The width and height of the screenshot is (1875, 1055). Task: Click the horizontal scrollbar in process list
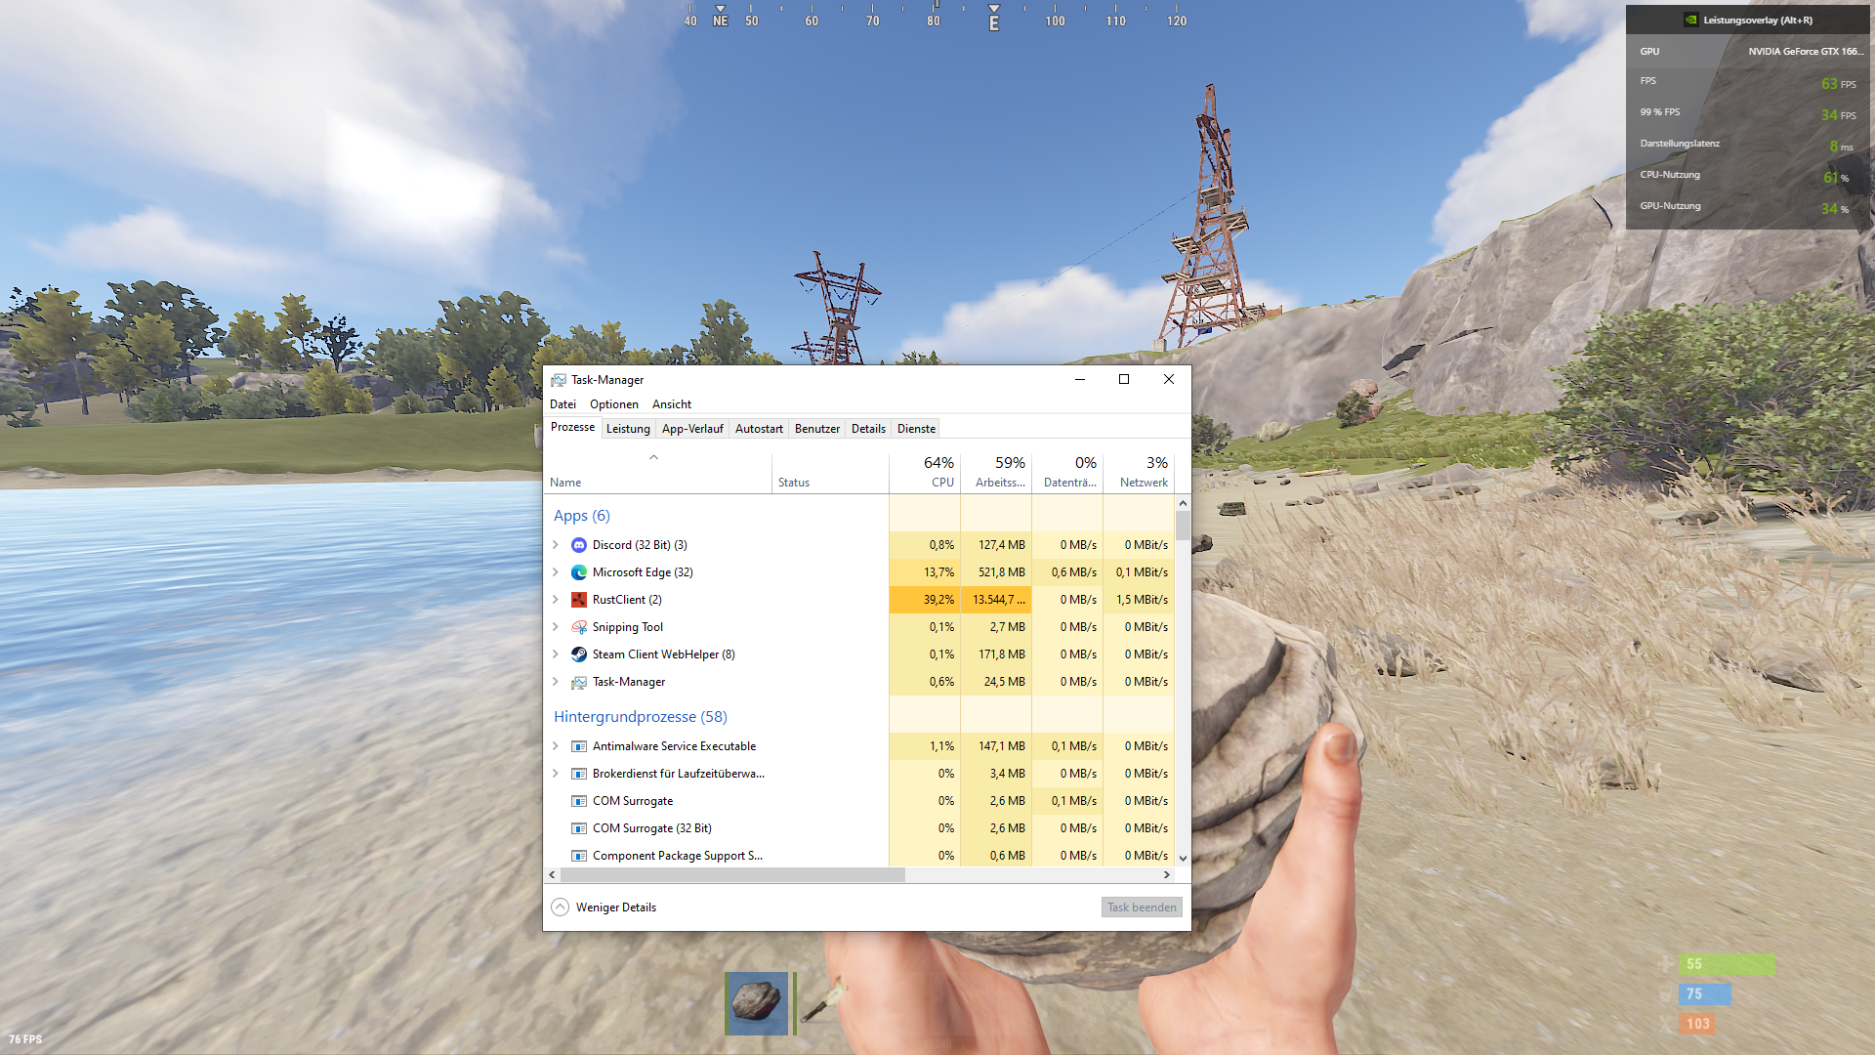pos(732,875)
